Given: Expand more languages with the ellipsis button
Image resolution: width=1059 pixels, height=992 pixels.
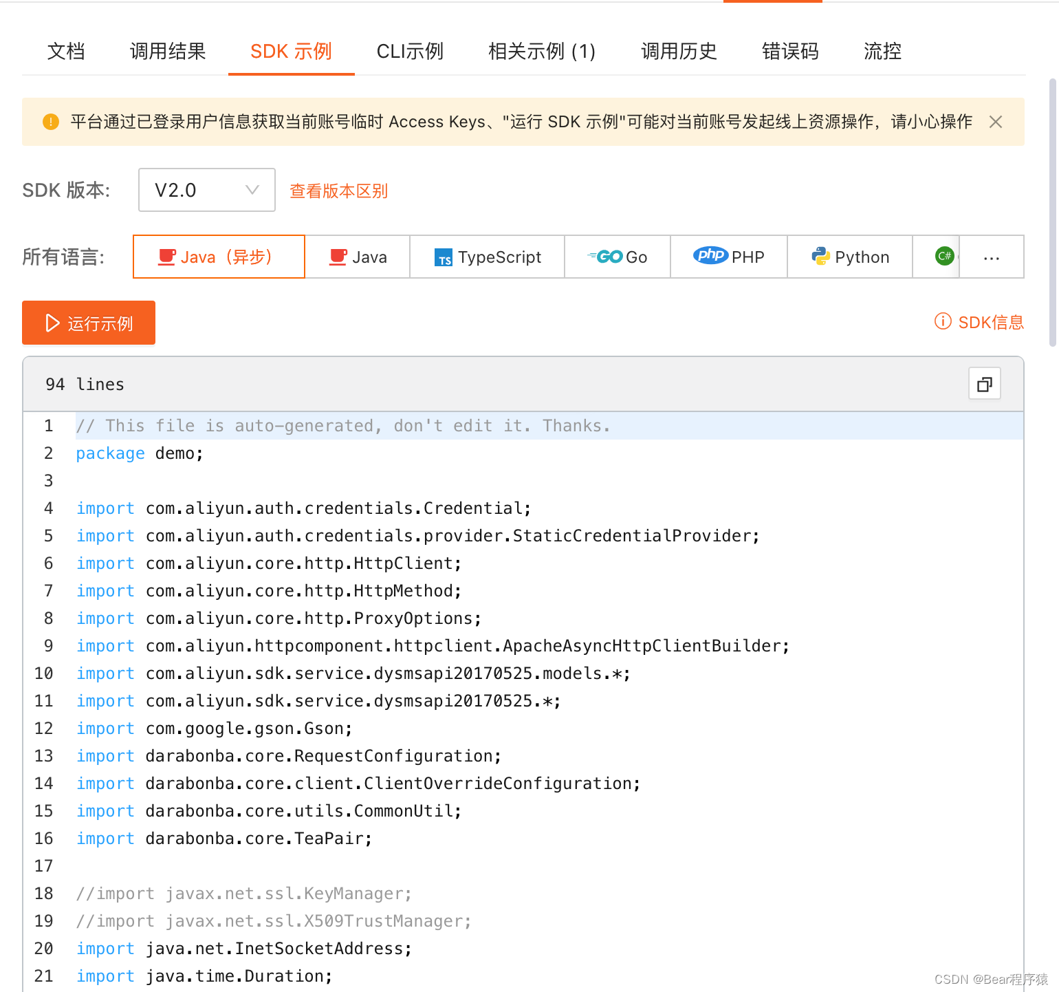Looking at the screenshot, I should (991, 257).
